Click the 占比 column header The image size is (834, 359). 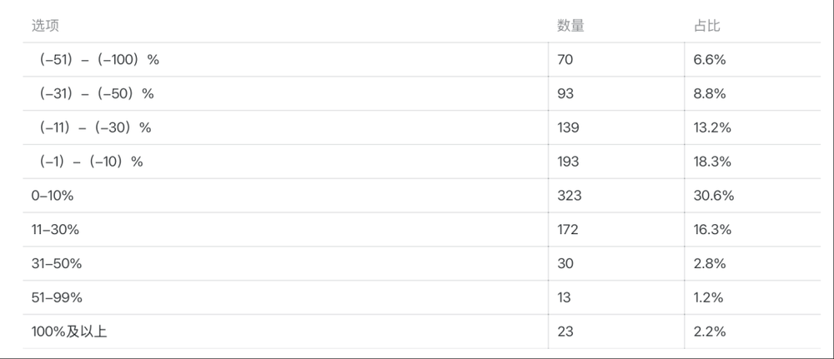[x=706, y=26]
